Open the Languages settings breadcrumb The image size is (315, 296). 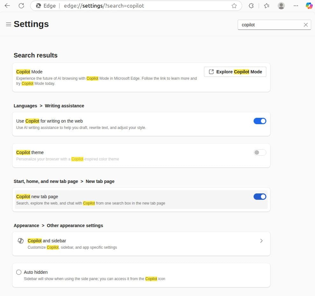coord(25,105)
